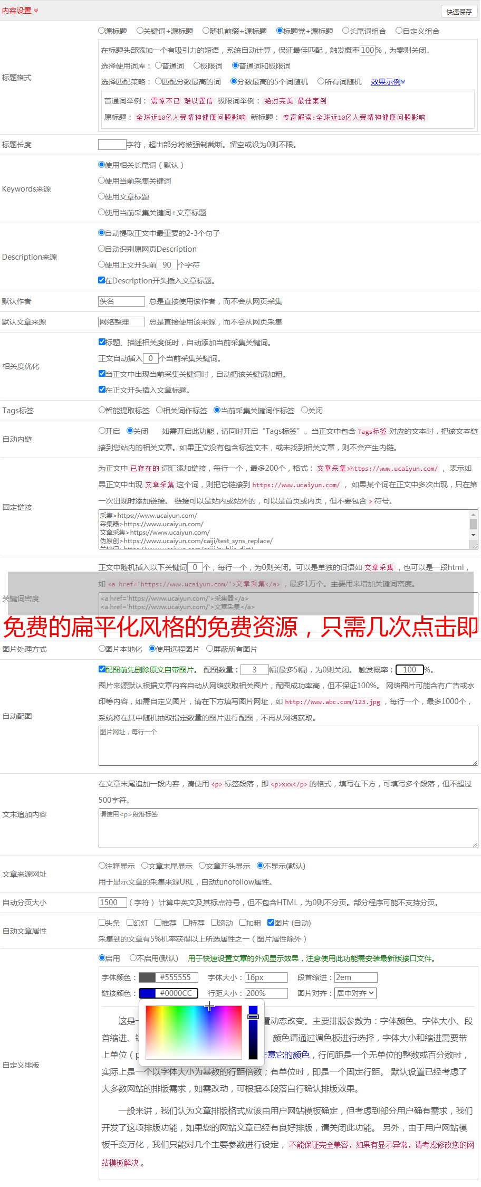Open the 图片对齐 居中对齐 dropdown
This screenshot has width=481, height=1187.
pos(356,993)
